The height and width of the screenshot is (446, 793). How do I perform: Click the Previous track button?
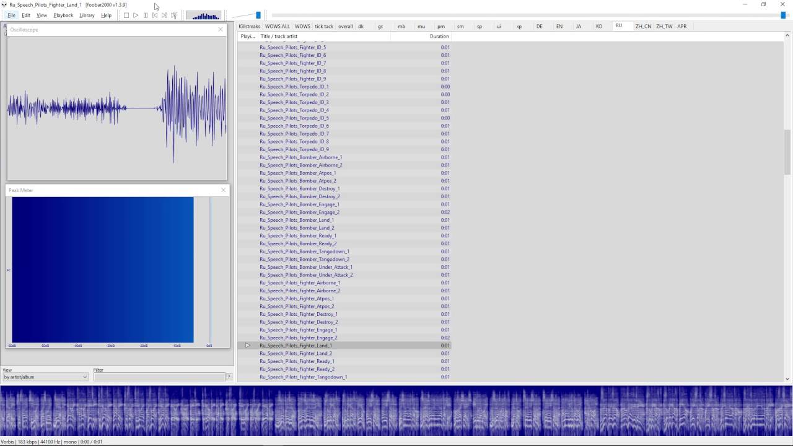click(x=155, y=15)
